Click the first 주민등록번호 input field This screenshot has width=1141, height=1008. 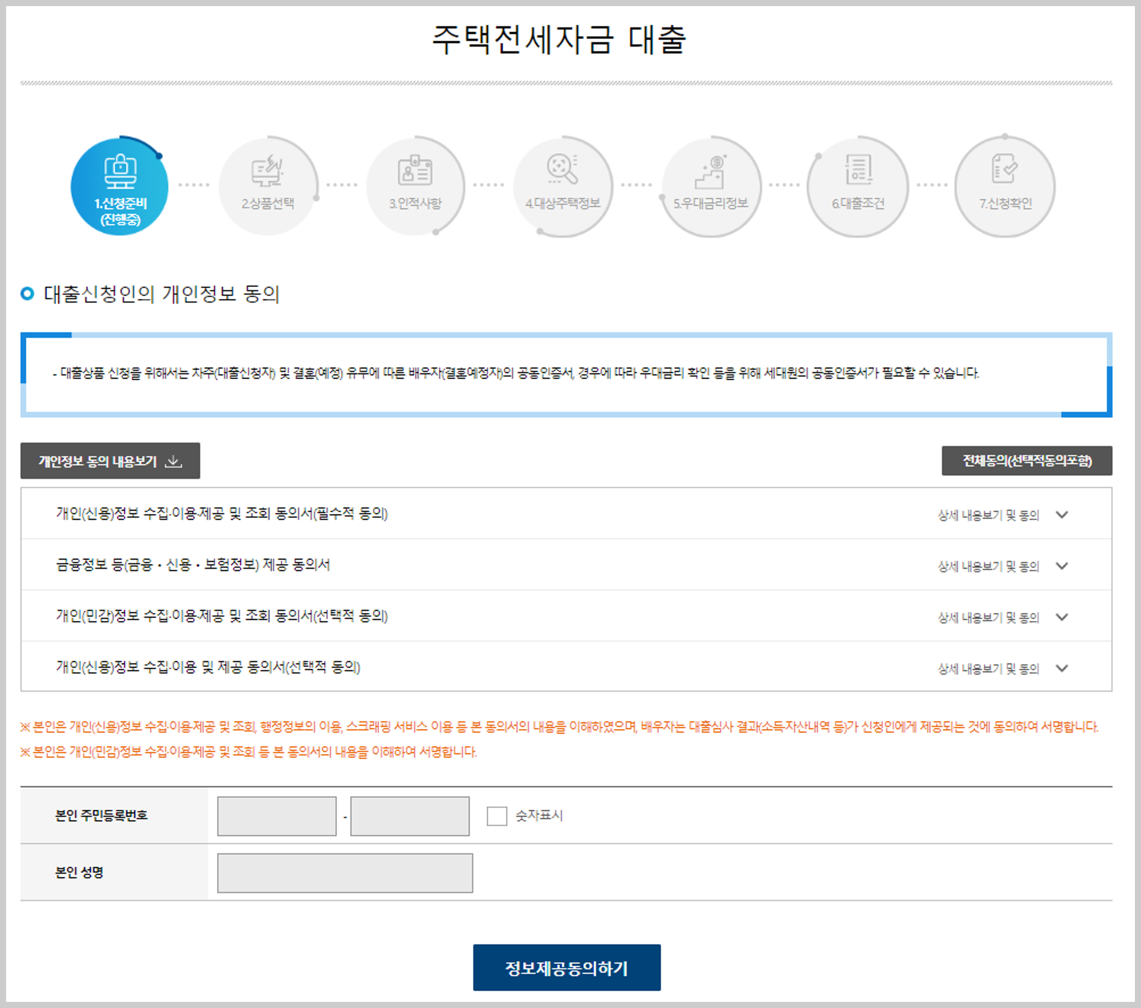[x=277, y=816]
